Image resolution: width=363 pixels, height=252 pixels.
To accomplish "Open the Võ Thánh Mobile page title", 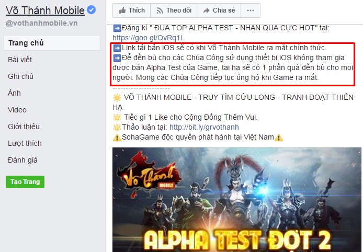I will [x=45, y=10].
